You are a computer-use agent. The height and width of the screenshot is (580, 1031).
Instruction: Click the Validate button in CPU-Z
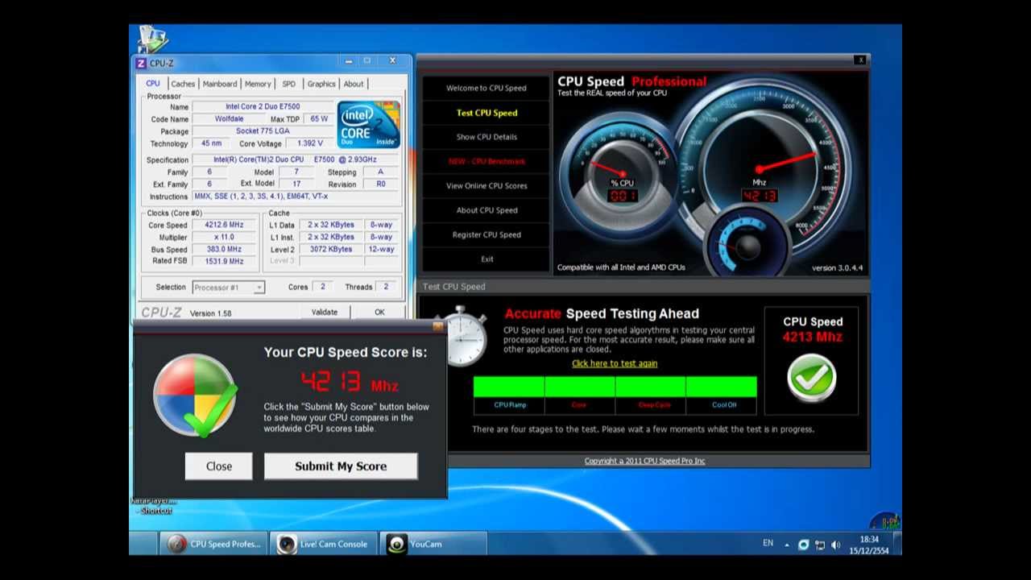click(x=325, y=313)
